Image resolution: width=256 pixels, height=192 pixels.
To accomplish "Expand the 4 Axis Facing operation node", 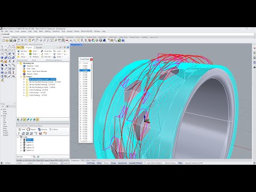I will 24,93.
